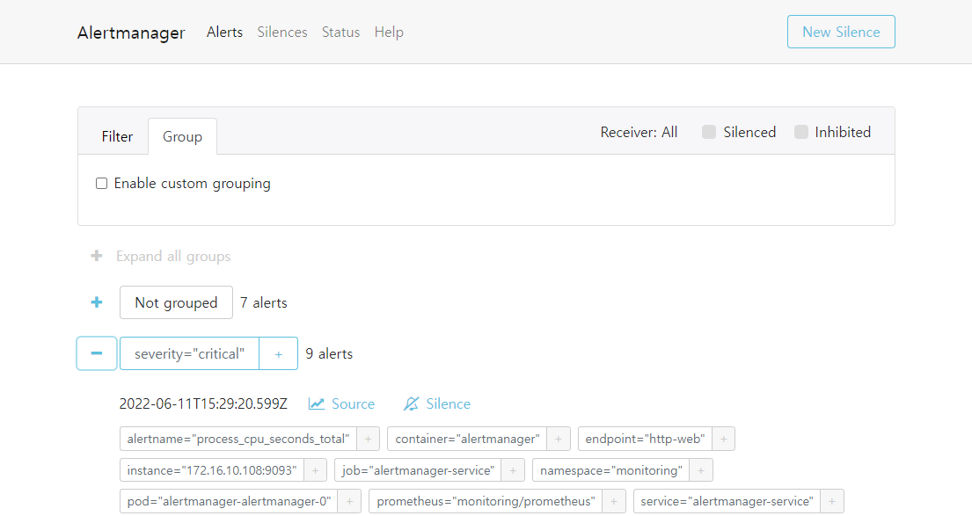Screen dimensions: 972x516
Task: Toggle the Silenced checkbox
Action: (709, 132)
